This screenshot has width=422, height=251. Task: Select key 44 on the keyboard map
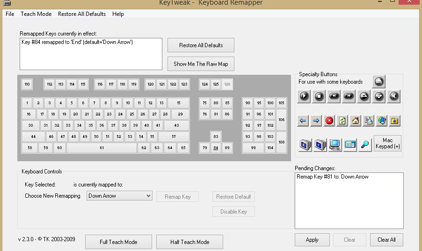point(33,136)
